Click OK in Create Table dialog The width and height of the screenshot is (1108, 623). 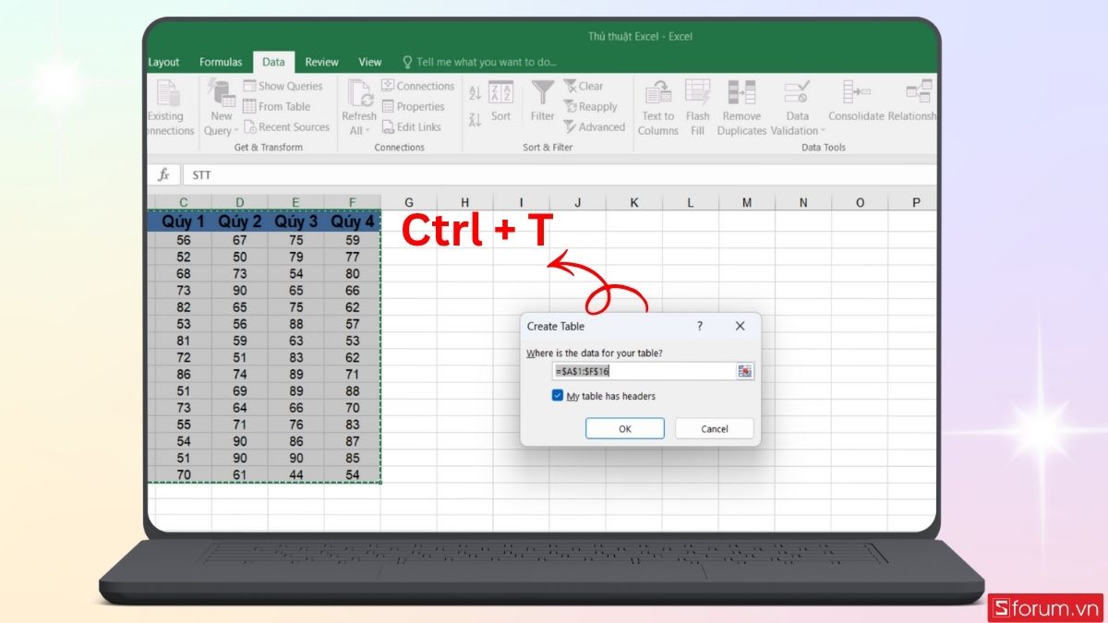(x=625, y=428)
